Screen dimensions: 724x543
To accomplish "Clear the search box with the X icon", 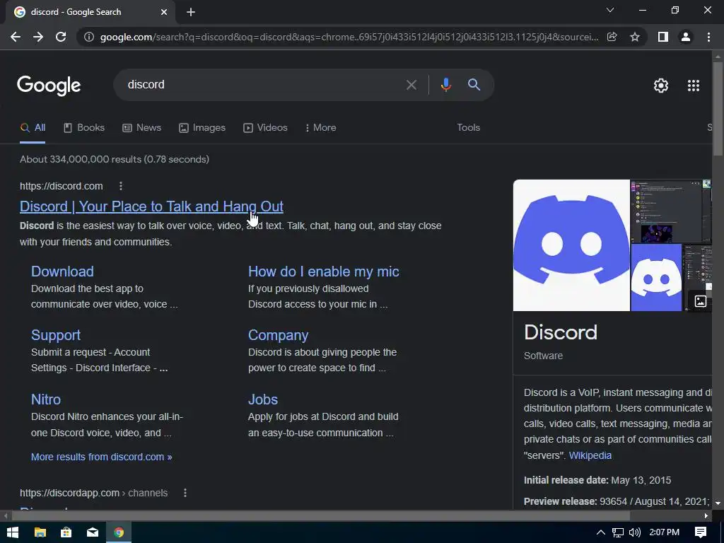I will click(x=411, y=85).
